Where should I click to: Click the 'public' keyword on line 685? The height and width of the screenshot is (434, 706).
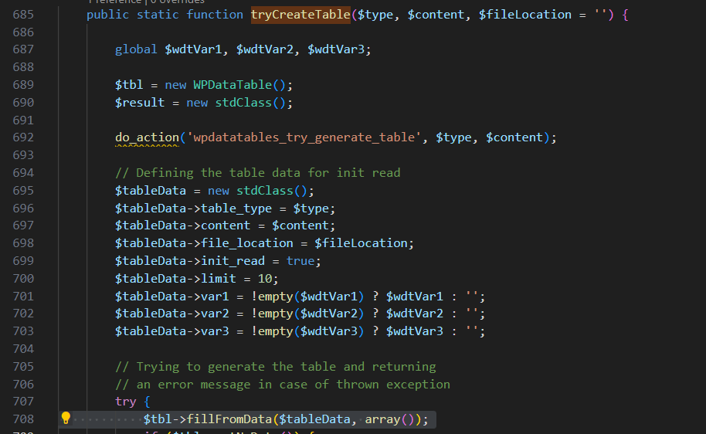point(107,15)
